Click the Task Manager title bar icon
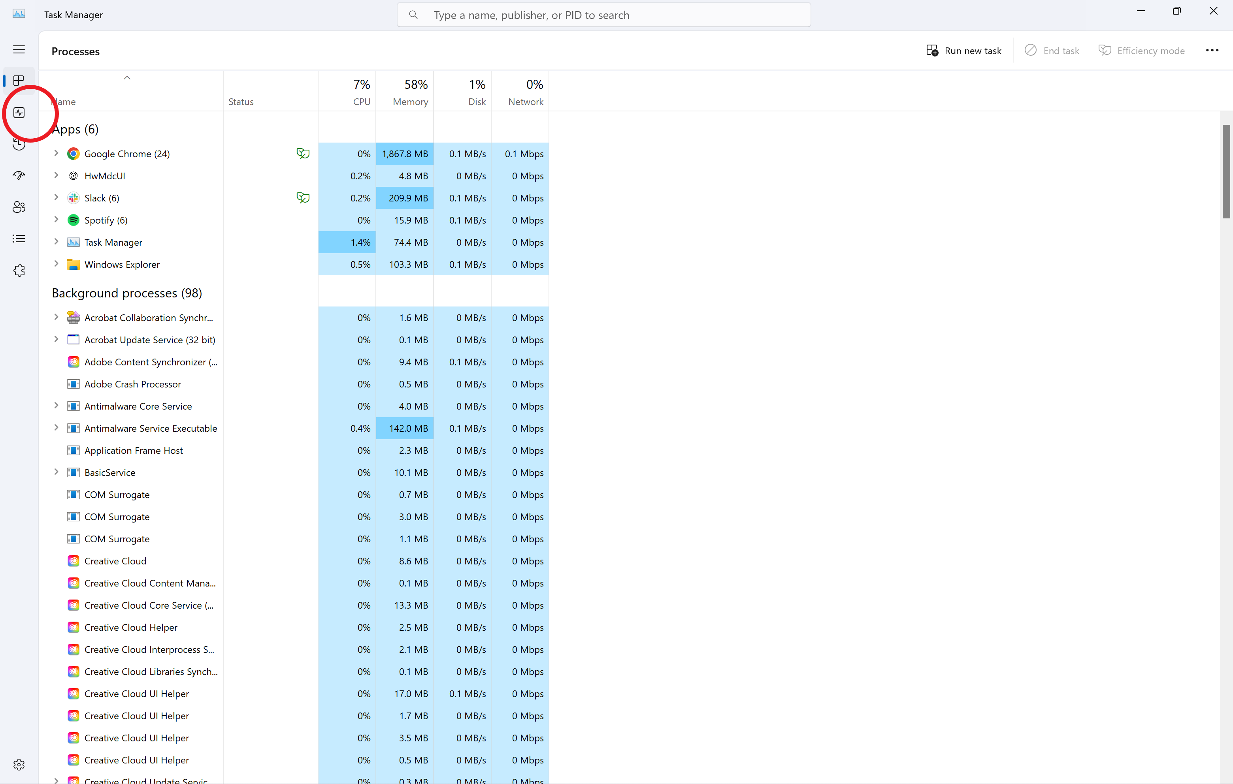The width and height of the screenshot is (1233, 784). tap(19, 14)
